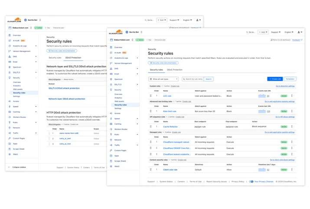Open Network-layer DDoS attack protection link
This screenshot has height=209, width=310.
pyautogui.click(x=67, y=99)
